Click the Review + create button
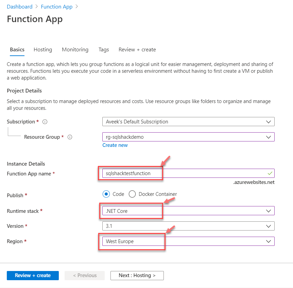293x288 pixels. click(33, 275)
